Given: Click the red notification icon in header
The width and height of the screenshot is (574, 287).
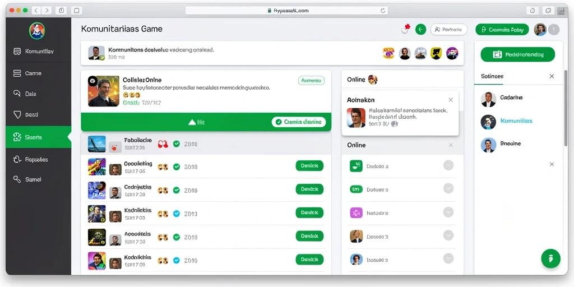Looking at the screenshot, I should [406, 29].
